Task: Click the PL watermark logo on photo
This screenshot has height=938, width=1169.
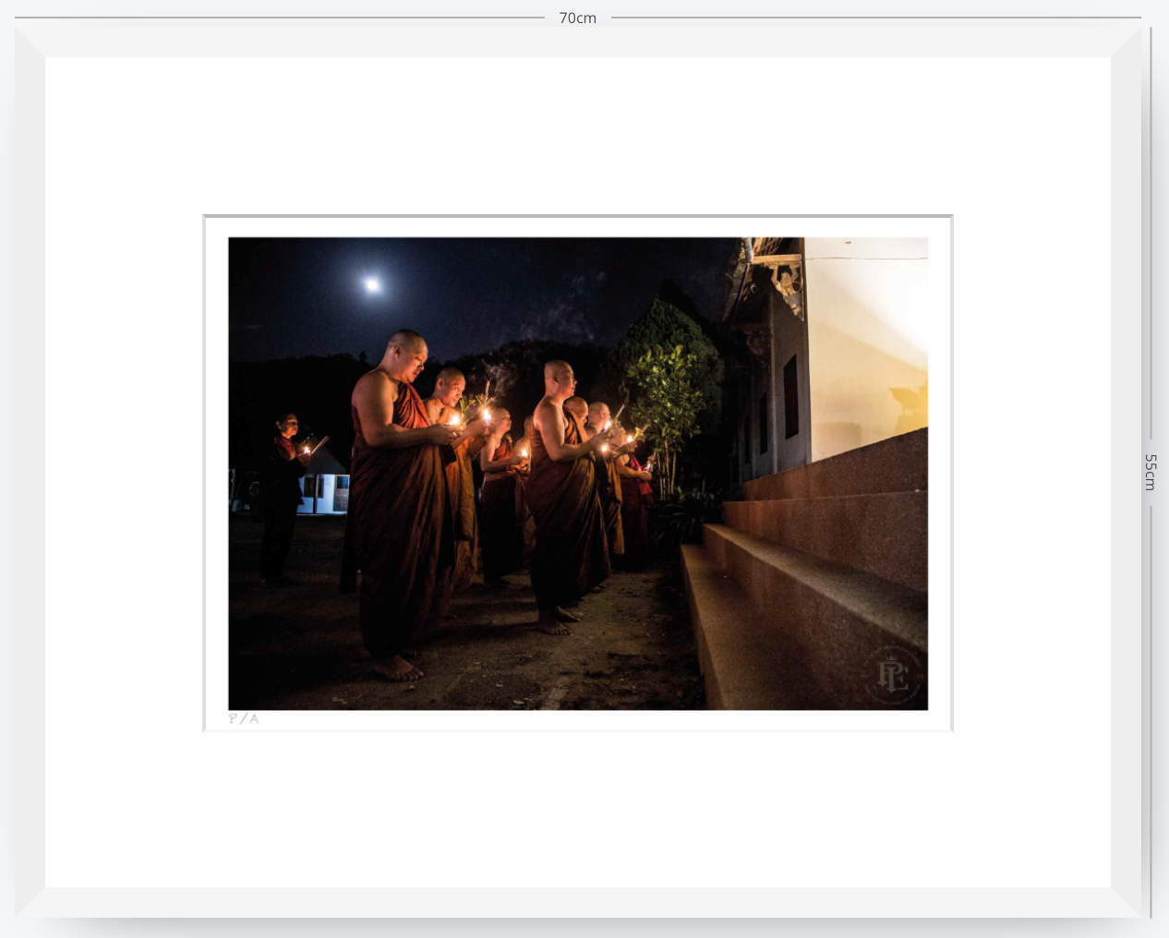Action: (892, 675)
